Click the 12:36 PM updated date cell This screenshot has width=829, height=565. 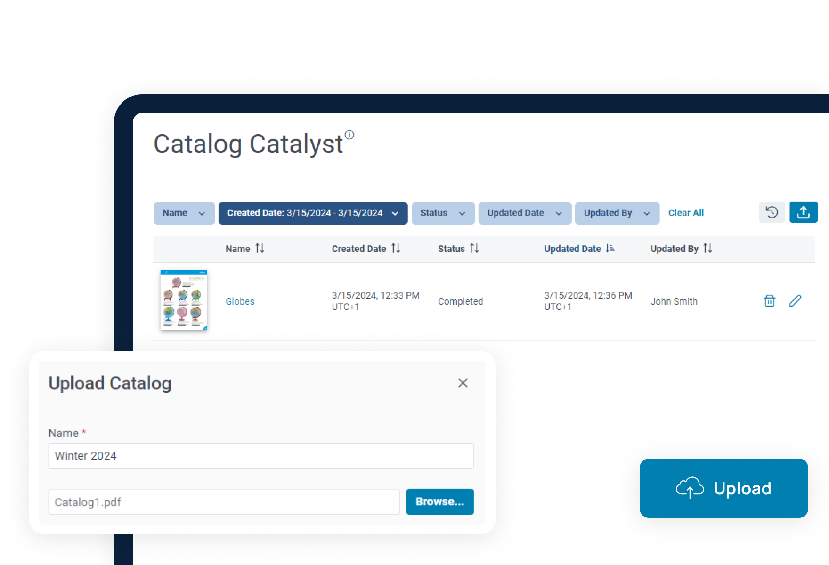coord(588,301)
